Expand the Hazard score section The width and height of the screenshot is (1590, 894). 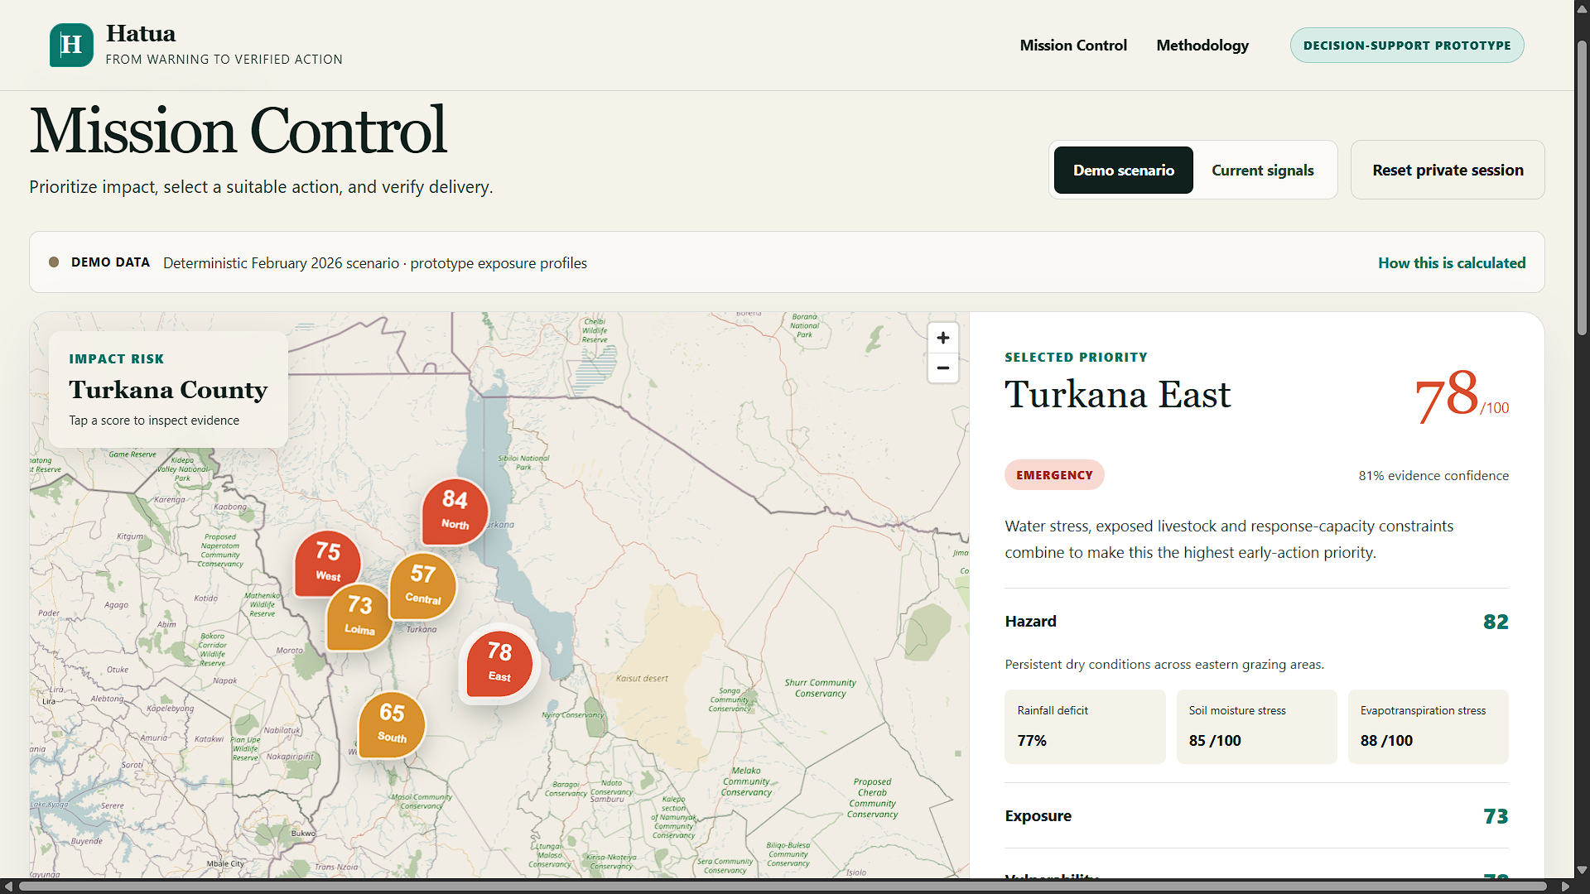(x=1256, y=622)
